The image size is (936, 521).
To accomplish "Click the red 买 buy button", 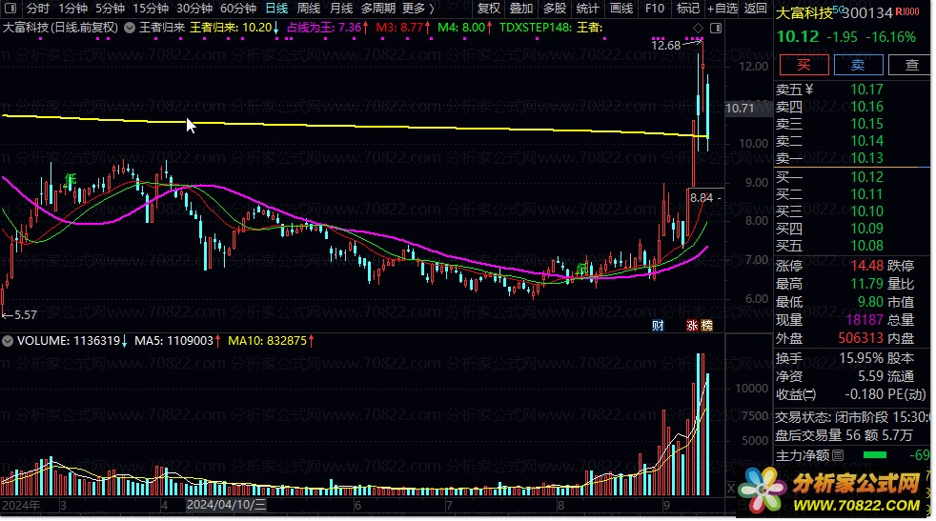I will (x=804, y=65).
